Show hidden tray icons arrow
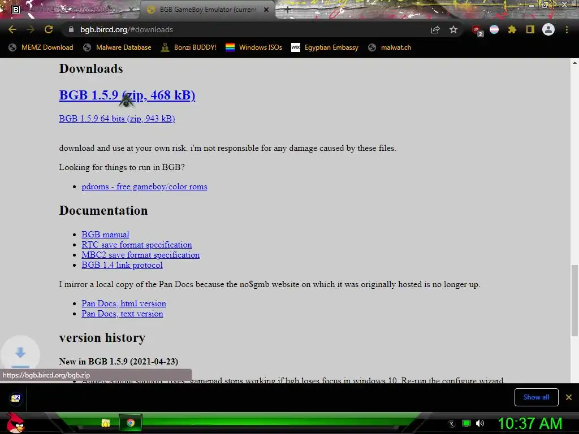This screenshot has height=434, width=579. [452, 424]
